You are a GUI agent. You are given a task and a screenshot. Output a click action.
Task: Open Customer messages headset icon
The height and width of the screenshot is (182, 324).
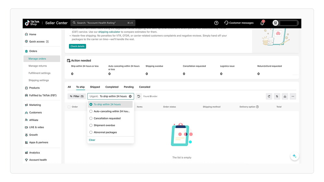click(226, 23)
